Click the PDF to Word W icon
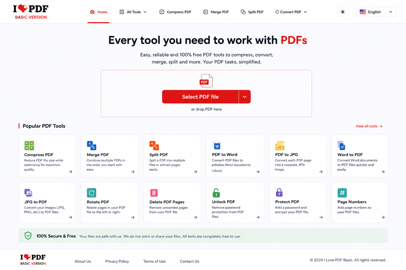The width and height of the screenshot is (406, 270). 217,146
